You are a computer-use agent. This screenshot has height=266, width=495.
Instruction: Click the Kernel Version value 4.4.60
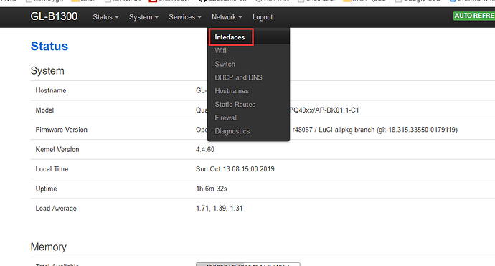[x=205, y=150]
